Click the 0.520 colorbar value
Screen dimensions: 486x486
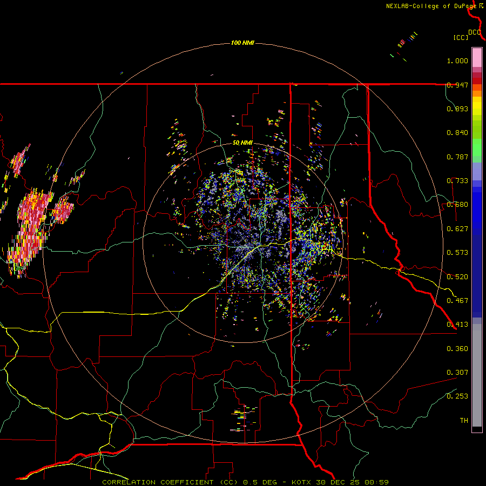457,277
